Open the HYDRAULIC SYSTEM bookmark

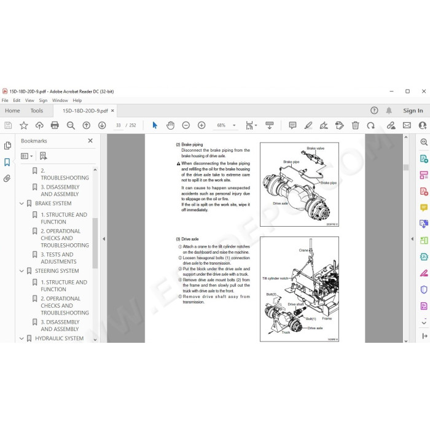[59, 338]
